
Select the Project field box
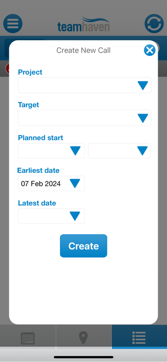click(x=84, y=85)
